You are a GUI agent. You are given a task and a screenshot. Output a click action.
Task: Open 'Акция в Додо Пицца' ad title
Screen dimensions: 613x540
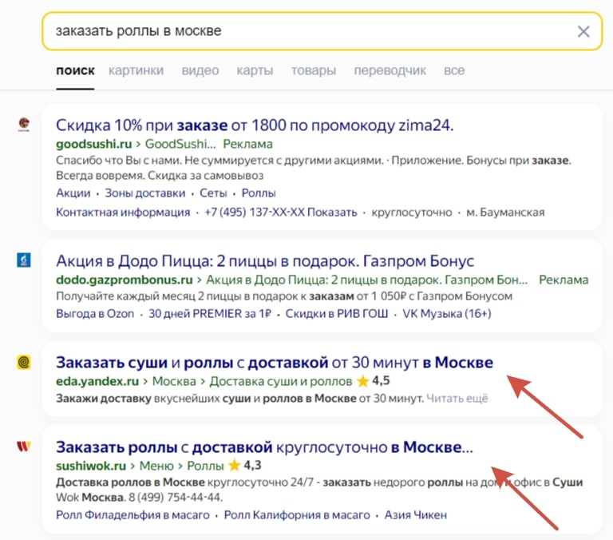(x=265, y=261)
